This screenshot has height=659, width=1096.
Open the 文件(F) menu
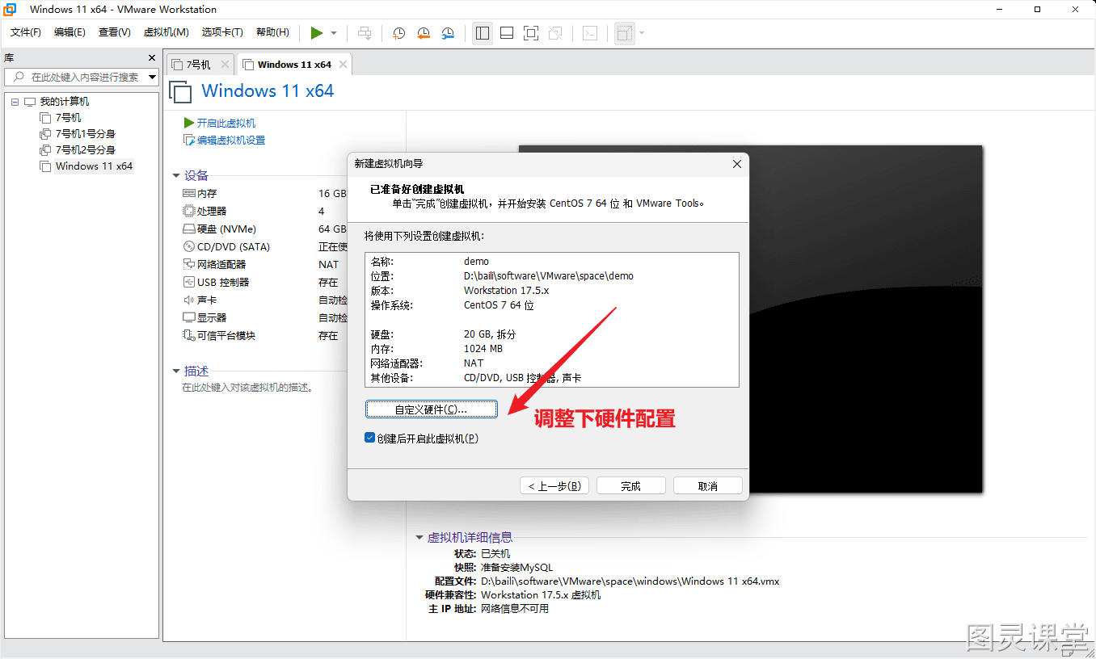(26, 32)
